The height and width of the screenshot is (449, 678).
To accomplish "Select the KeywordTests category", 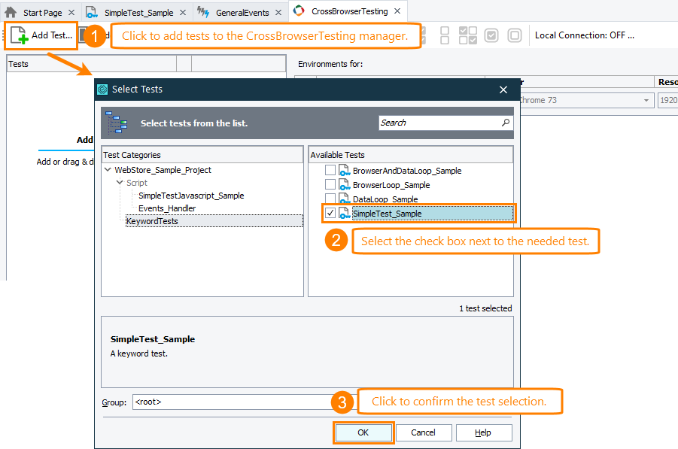I will 152,221.
